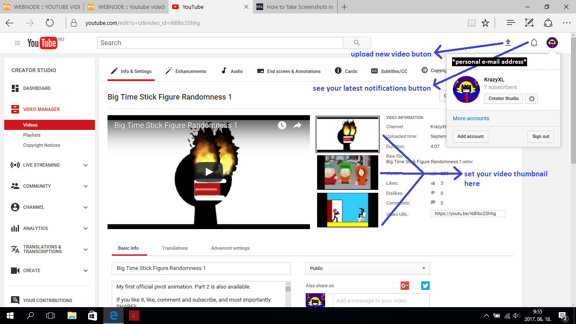Click the upload video arrow icon
This screenshot has height=324, width=576.
coord(508,42)
